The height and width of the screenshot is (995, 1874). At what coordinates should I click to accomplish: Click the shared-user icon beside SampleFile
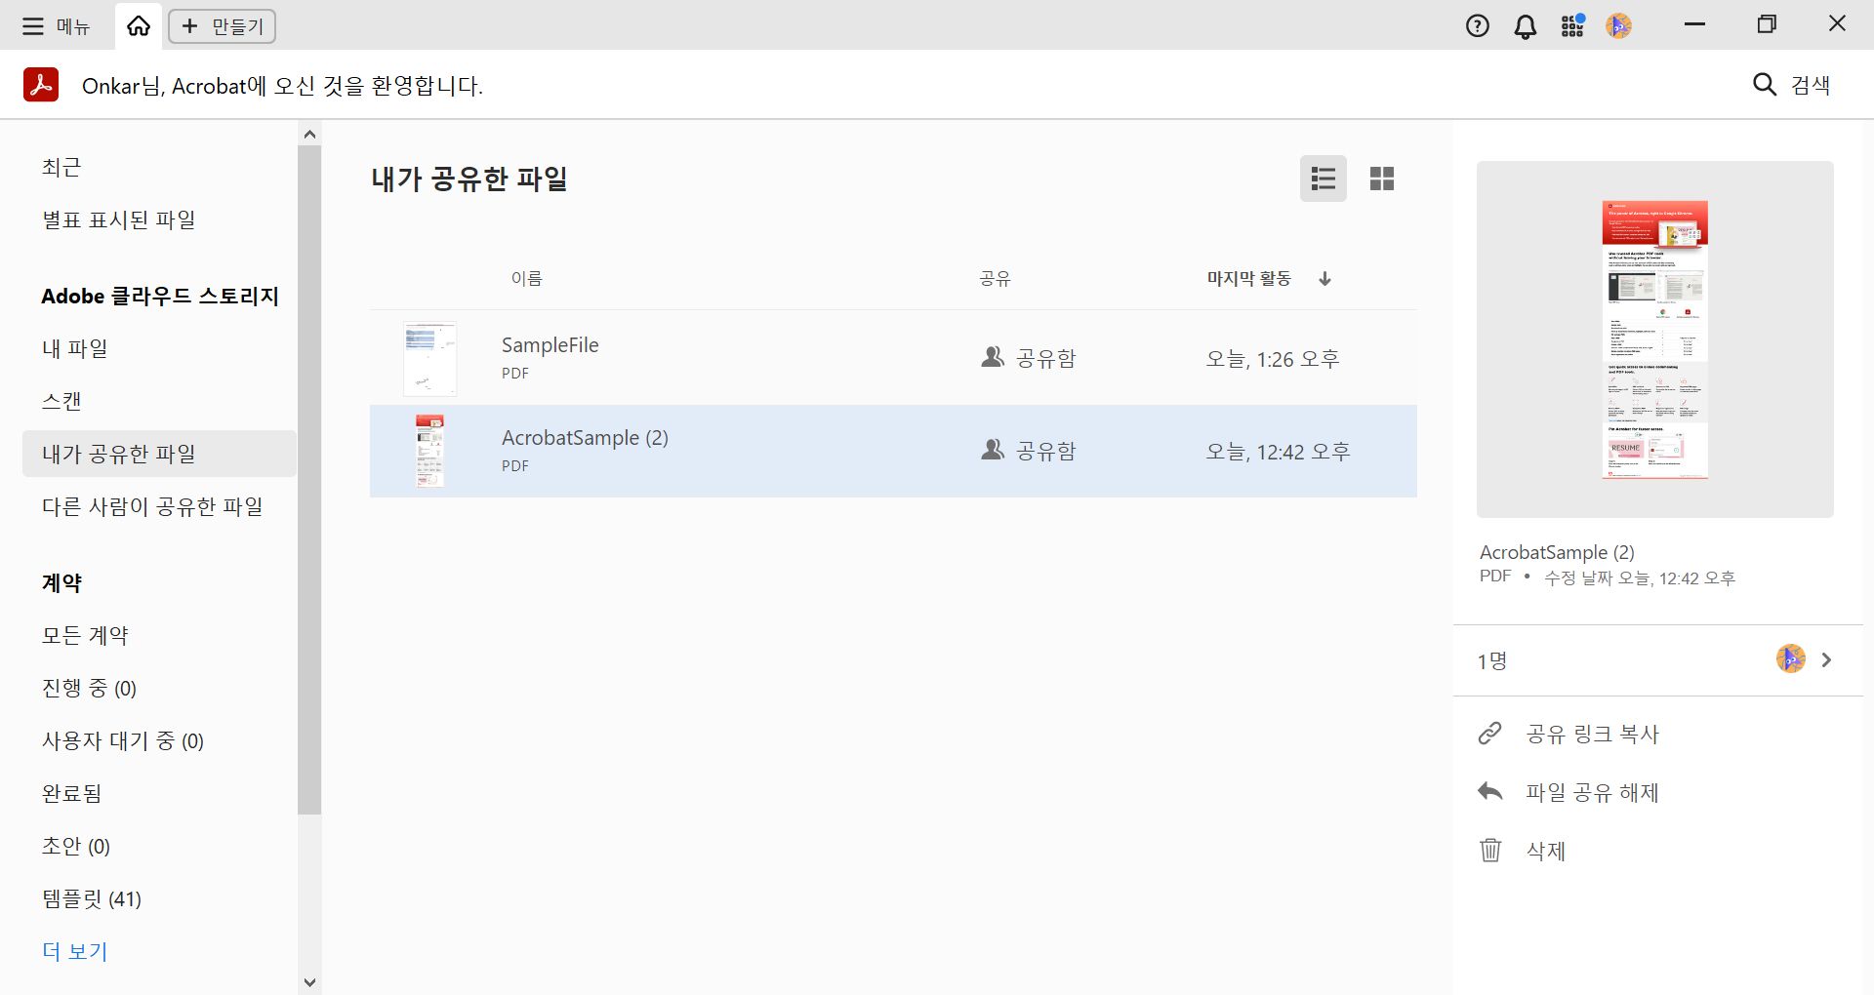[992, 357]
